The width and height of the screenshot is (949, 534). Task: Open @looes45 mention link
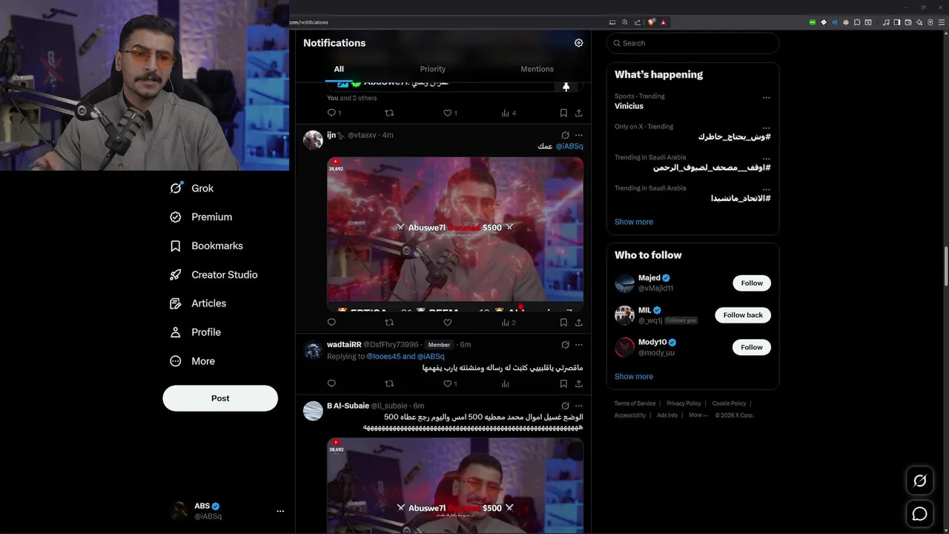point(383,357)
